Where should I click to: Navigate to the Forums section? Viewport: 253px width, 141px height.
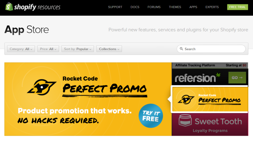pos(154,7)
